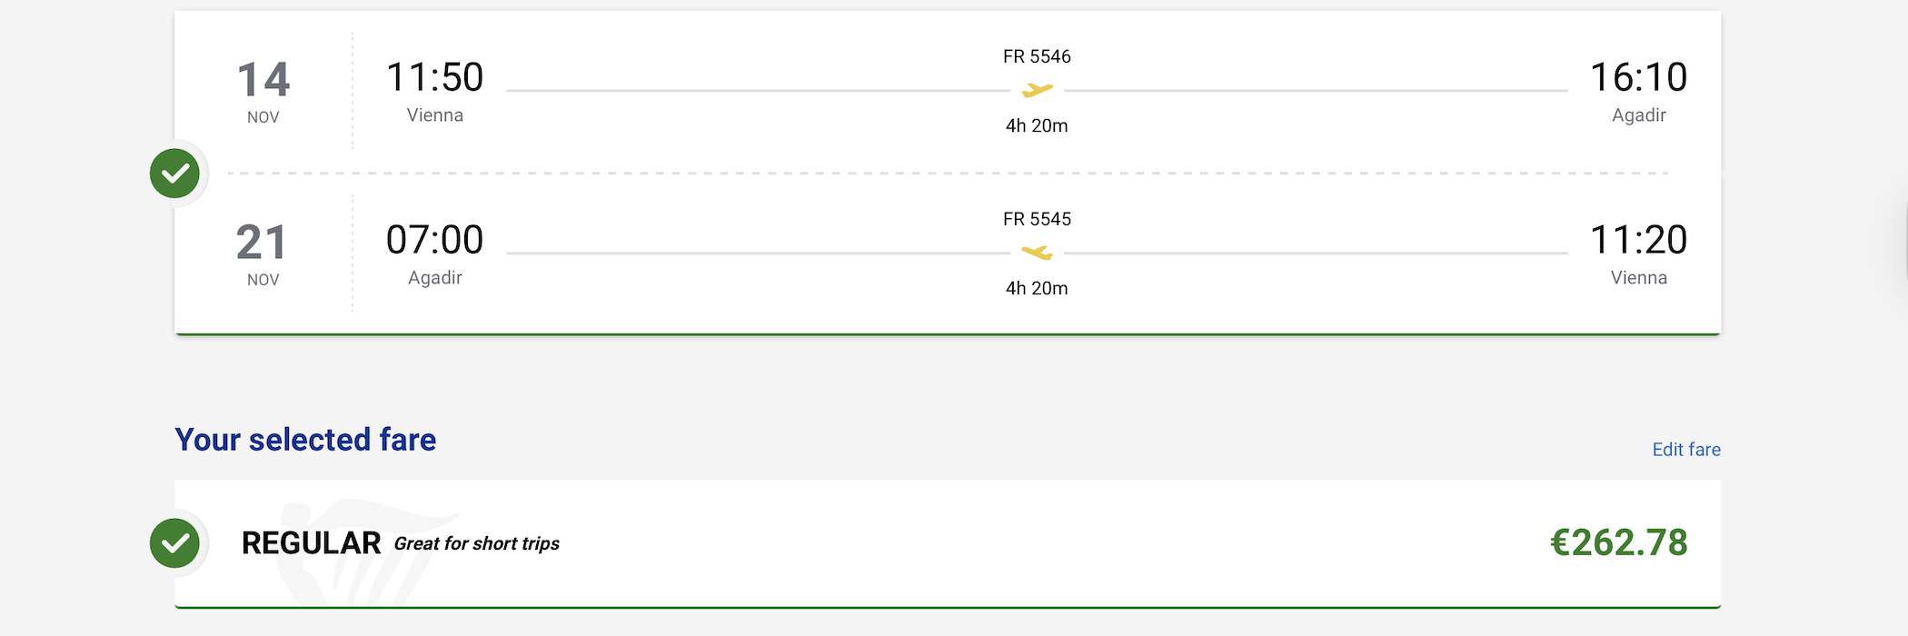Click the return 4h 20m duration
Image resolution: width=1908 pixels, height=636 pixels.
tap(1037, 289)
